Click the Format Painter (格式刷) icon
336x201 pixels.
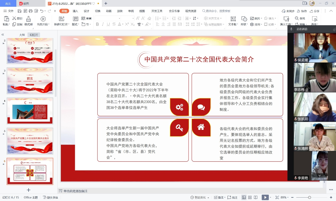pos(28,19)
